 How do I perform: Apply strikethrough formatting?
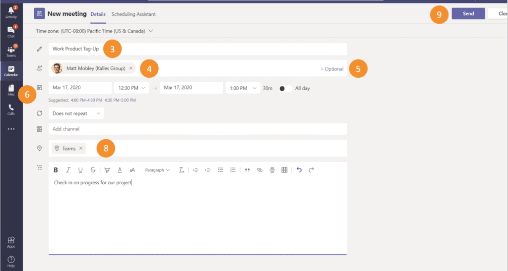pyautogui.click(x=93, y=170)
